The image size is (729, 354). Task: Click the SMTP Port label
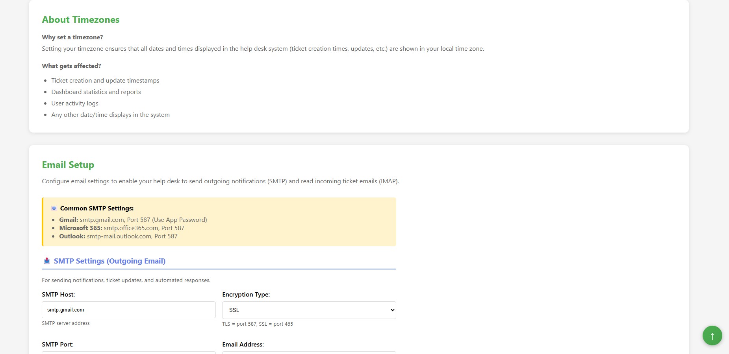point(58,344)
